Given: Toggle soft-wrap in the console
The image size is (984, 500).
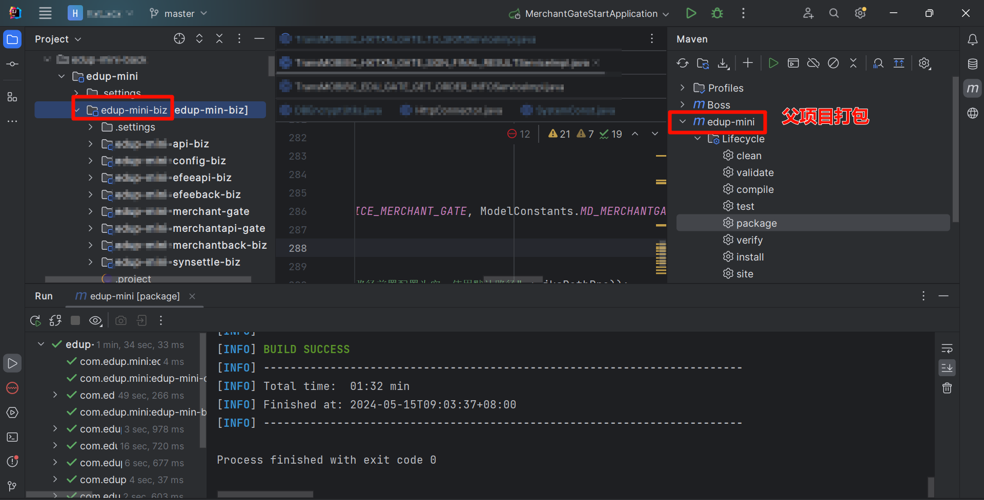Looking at the screenshot, I should (x=947, y=349).
